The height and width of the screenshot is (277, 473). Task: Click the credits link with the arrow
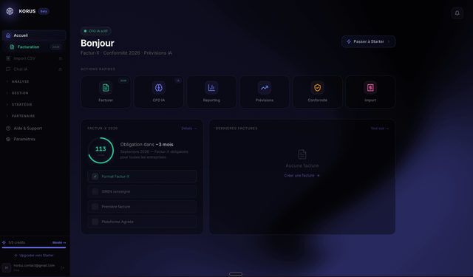pyautogui.click(x=59, y=242)
